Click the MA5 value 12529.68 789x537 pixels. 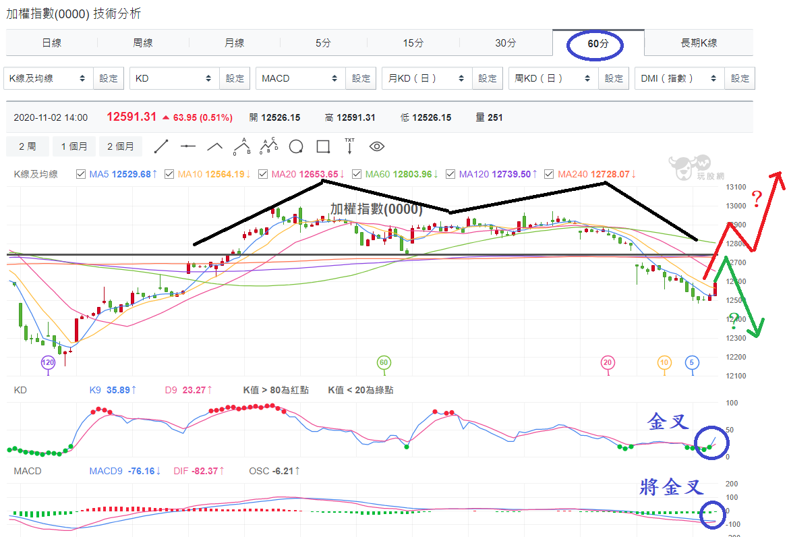[x=131, y=174]
